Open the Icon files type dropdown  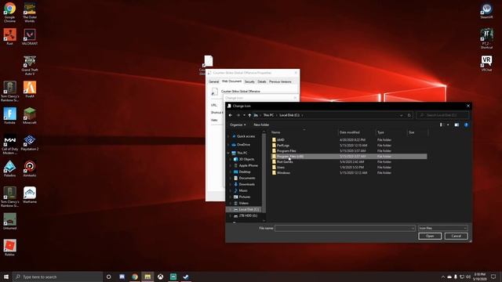pos(442,228)
